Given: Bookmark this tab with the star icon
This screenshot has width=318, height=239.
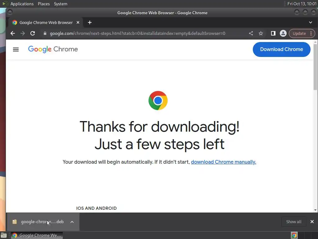Looking at the screenshot, I should coord(261,33).
